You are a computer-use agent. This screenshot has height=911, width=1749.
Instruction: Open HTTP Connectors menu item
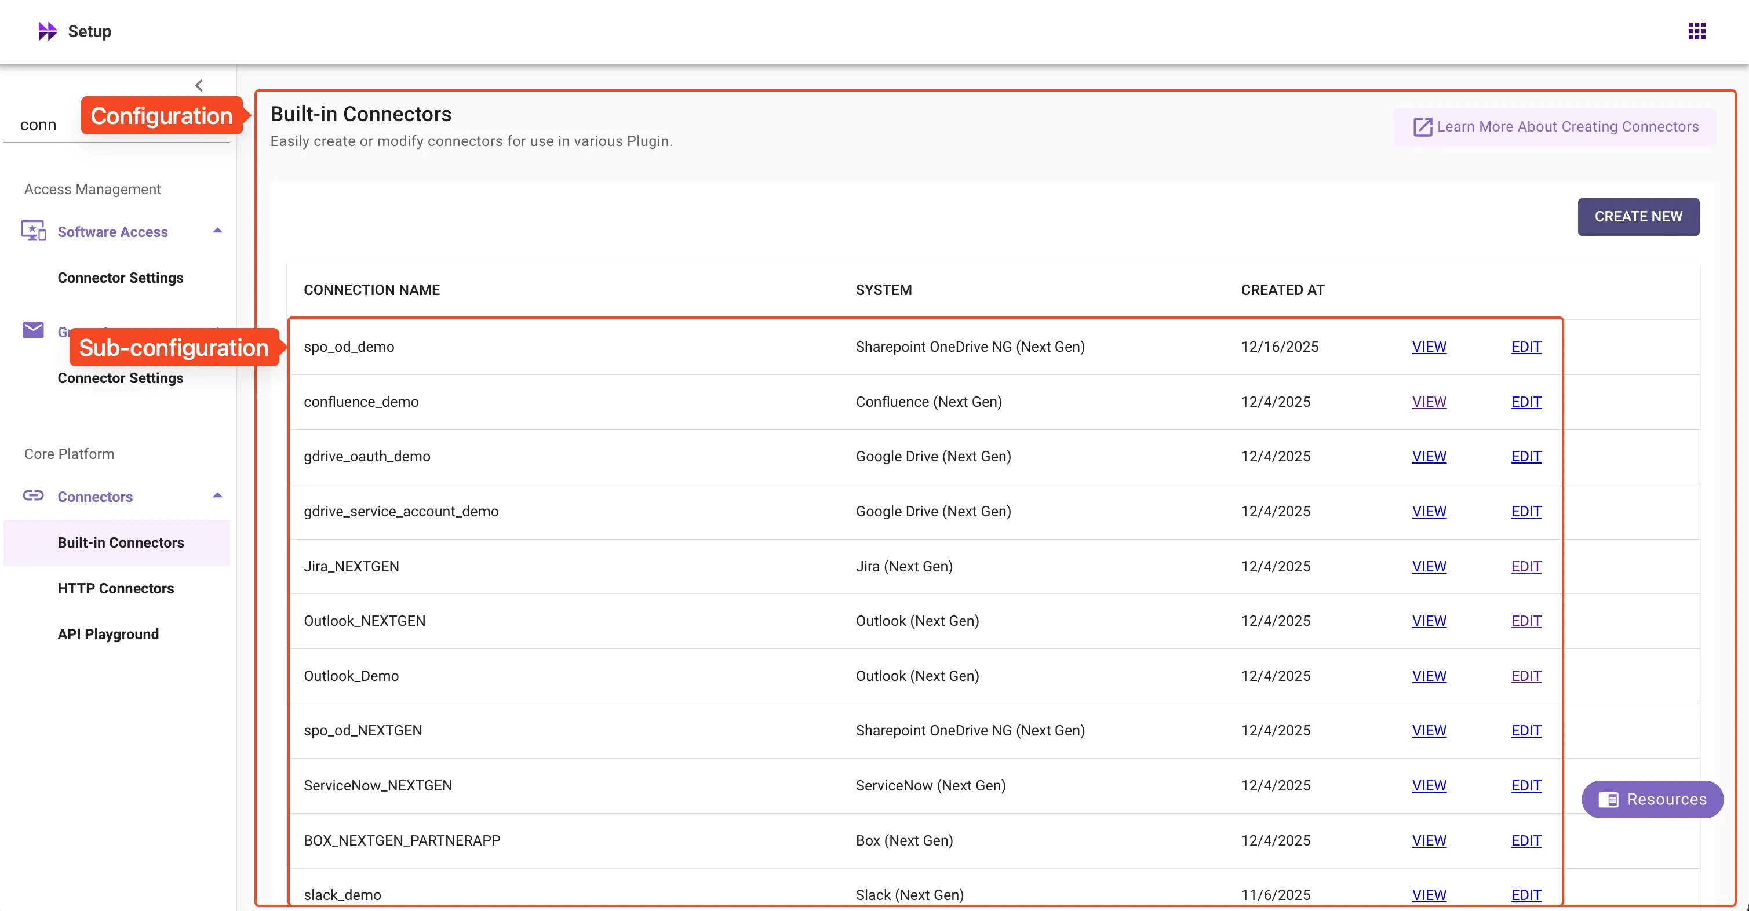click(115, 589)
